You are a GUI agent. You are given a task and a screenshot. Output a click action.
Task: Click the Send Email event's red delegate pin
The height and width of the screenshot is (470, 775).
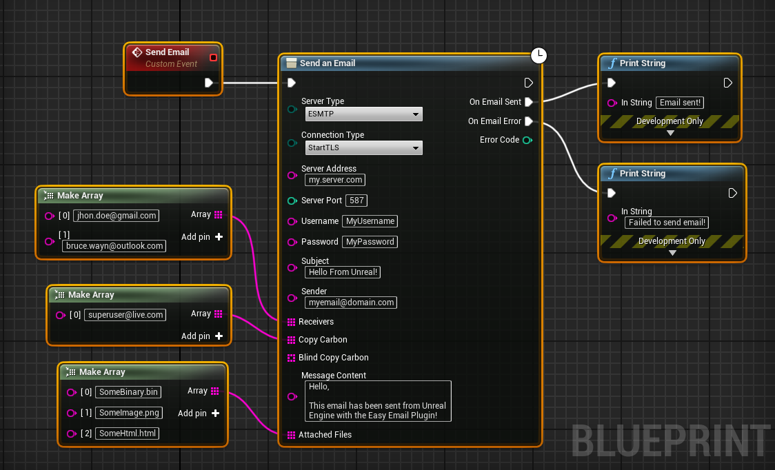pyautogui.click(x=213, y=58)
